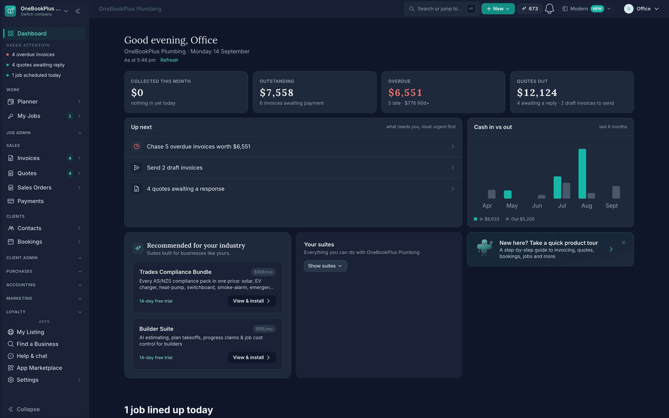This screenshot has height=418, width=669.
Task: Click the Quotes document icon
Action: click(11, 173)
